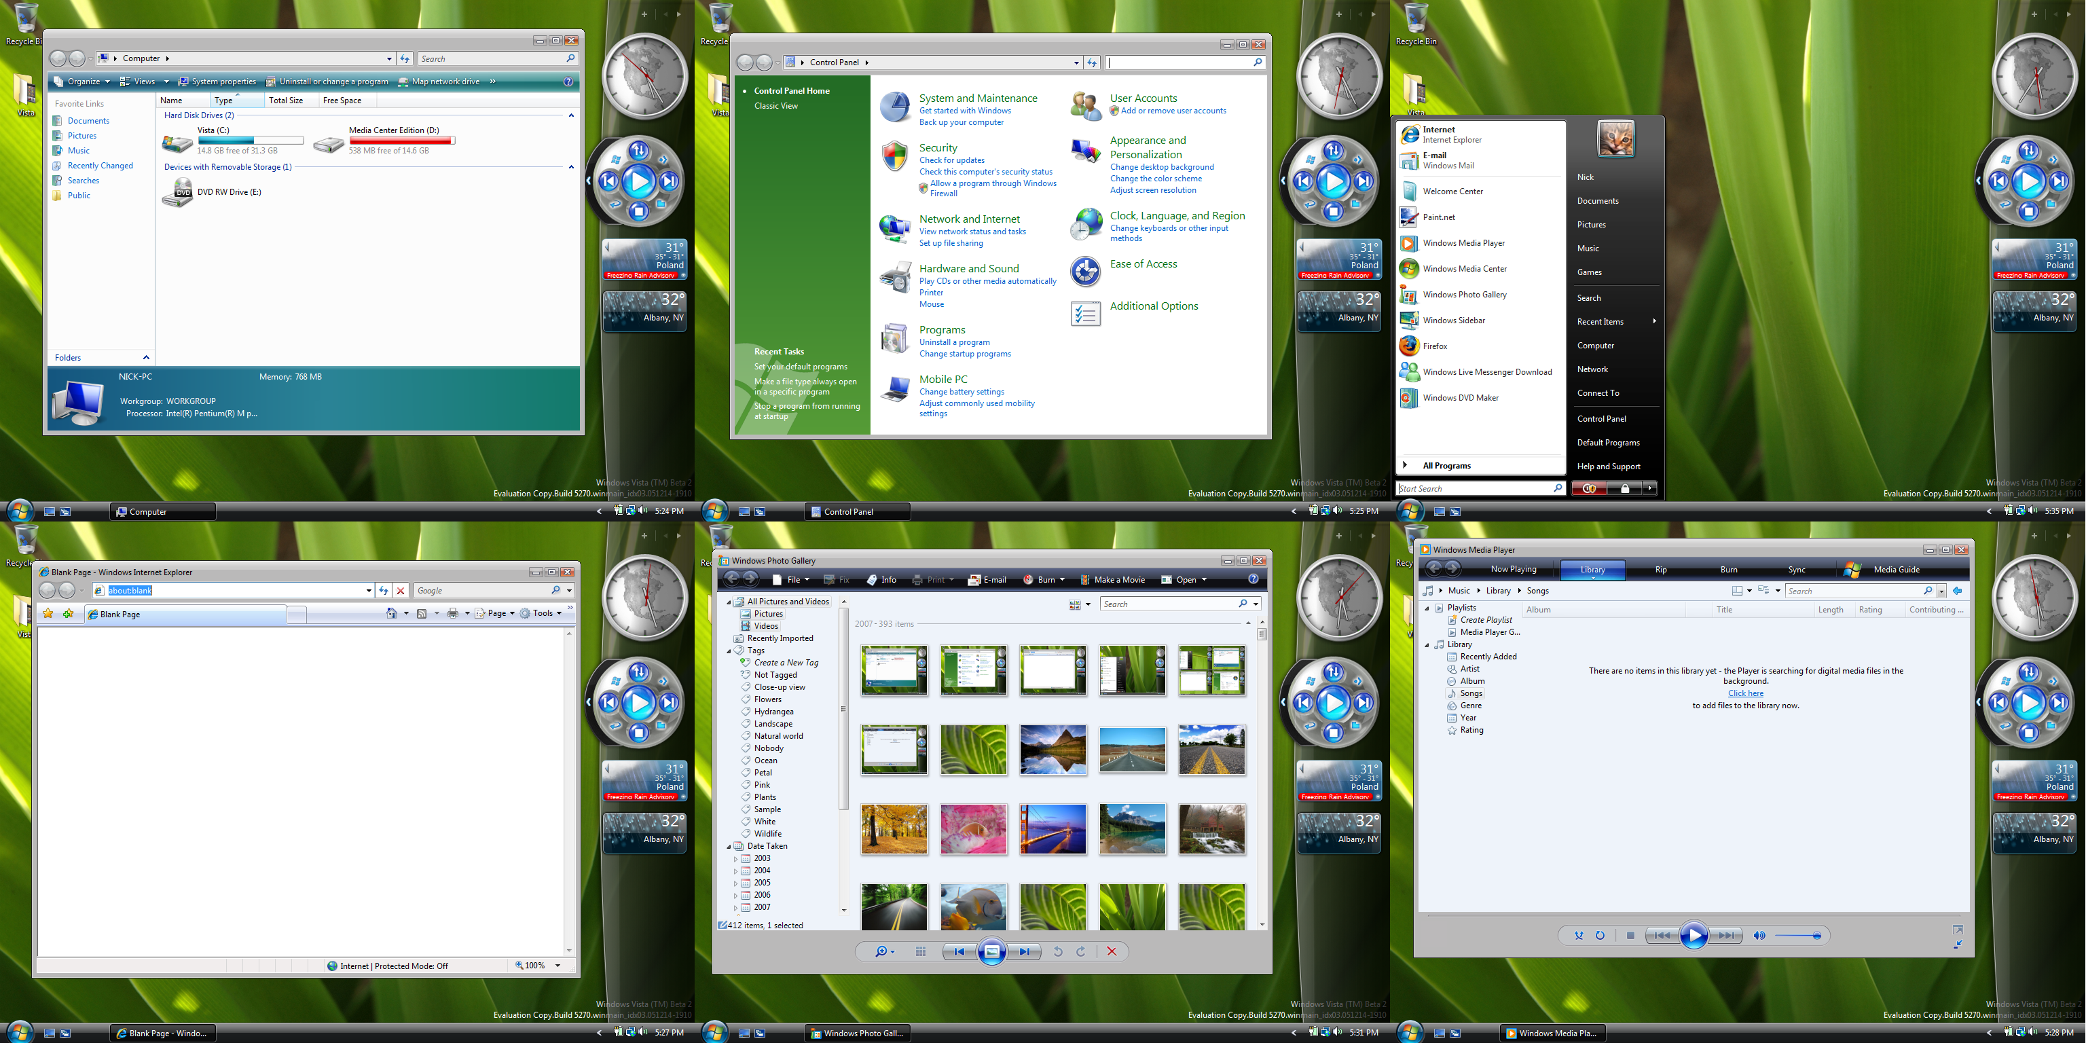
Task: Select the Flowers tag in Photo Gallery
Action: 768,699
